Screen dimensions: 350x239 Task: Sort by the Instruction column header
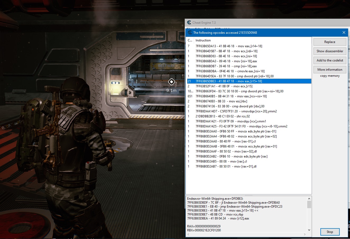point(203,40)
